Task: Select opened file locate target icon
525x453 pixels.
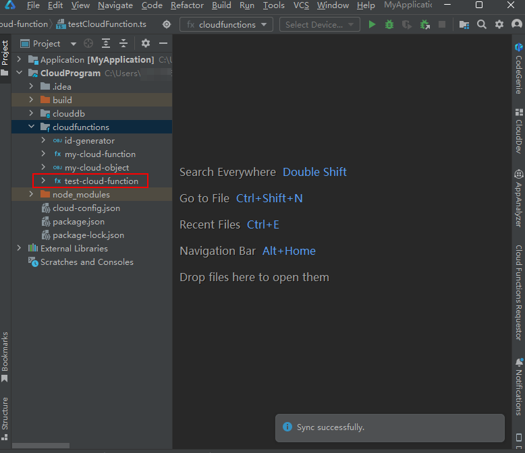Action: tap(88, 43)
